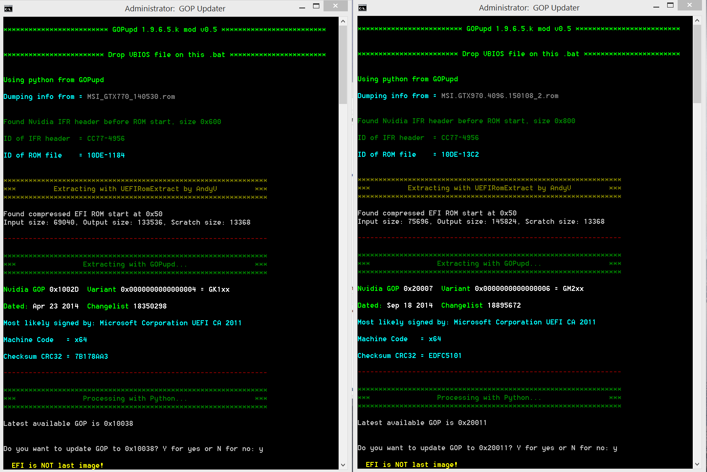Click 'EFI is NOT last image!' in left window
Screen dimensions: 707x472
(58, 466)
